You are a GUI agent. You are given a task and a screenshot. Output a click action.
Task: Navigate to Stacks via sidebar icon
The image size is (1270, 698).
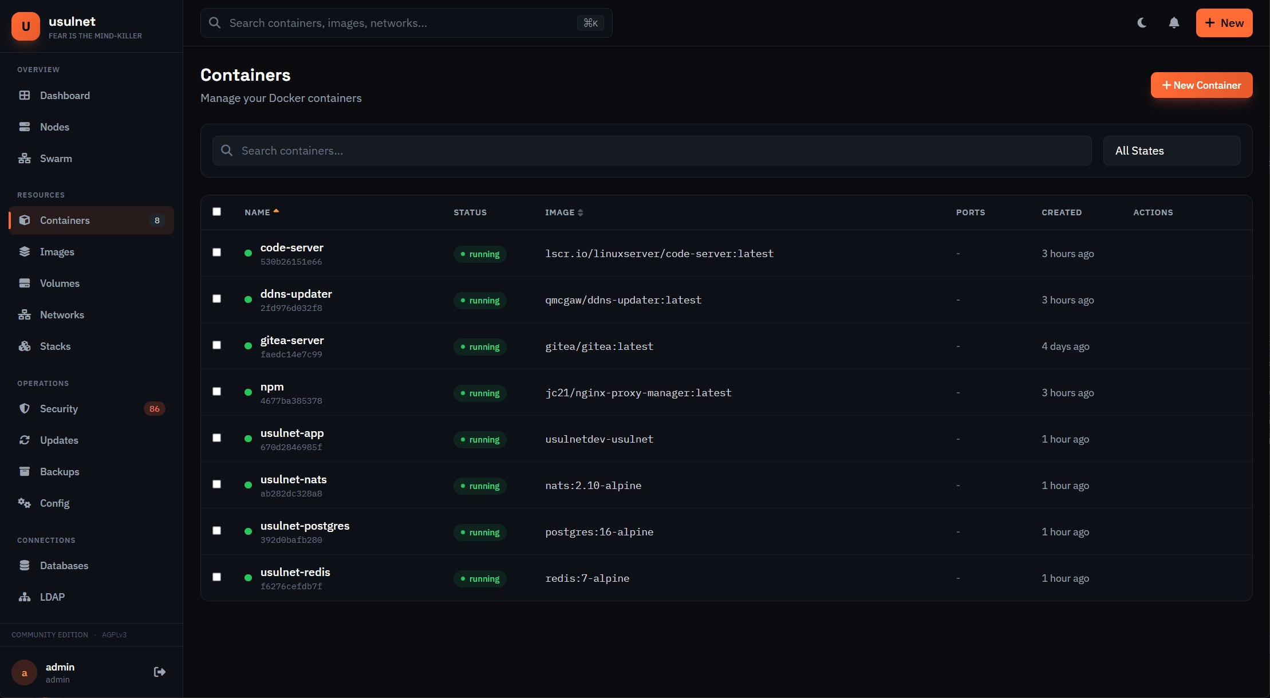pyautogui.click(x=25, y=346)
